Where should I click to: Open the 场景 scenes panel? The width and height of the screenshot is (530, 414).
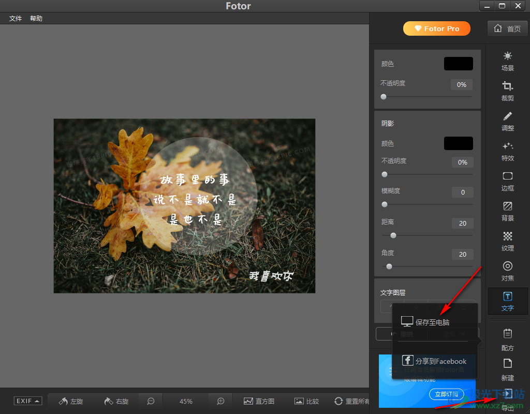tap(507, 61)
